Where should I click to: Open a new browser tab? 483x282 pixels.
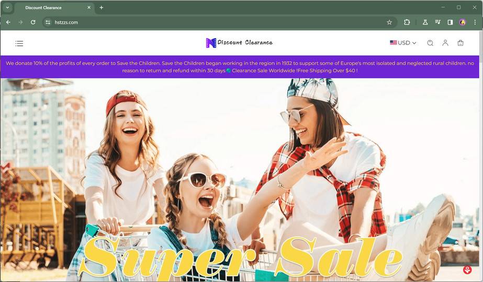tap(102, 7)
